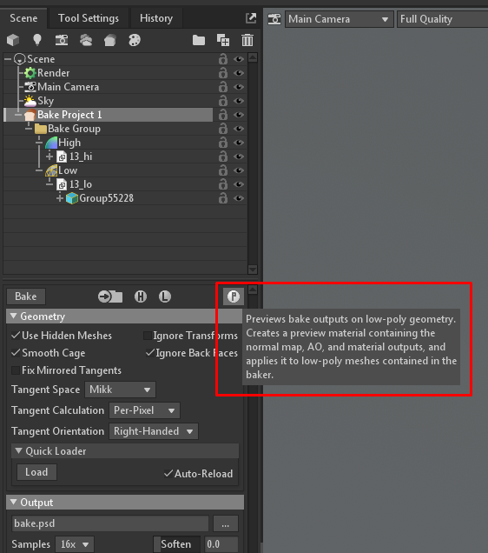Lock Bake Project 1
Image resolution: width=488 pixels, height=553 pixels.
(223, 115)
